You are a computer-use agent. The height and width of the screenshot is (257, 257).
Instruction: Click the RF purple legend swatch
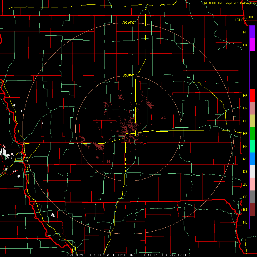coord(252,32)
